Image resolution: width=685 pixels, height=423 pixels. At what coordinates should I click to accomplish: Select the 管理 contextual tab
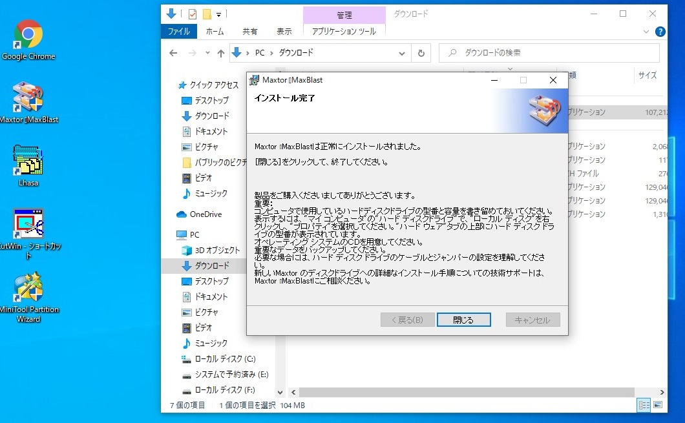[344, 15]
